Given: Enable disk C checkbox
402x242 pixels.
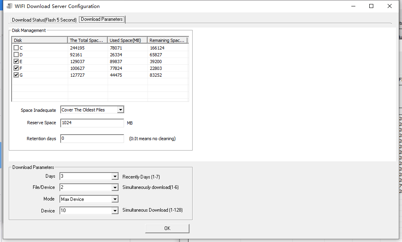Looking at the screenshot, I should pyautogui.click(x=16, y=48).
